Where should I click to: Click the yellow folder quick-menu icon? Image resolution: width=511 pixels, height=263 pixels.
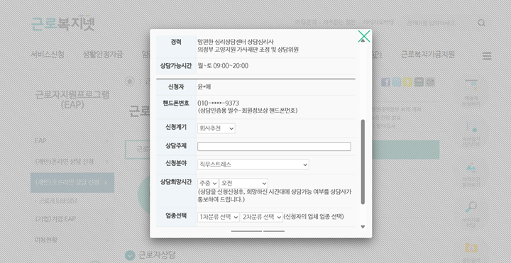[471, 248]
